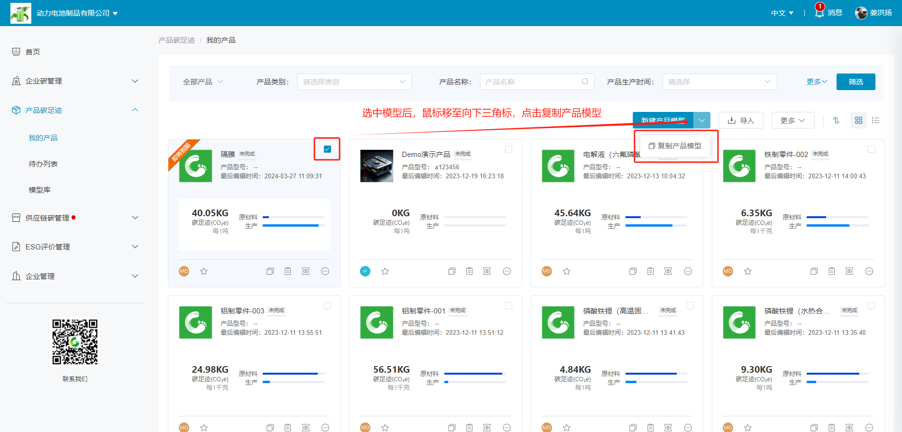Click the 产品名称 search input field

pos(531,82)
